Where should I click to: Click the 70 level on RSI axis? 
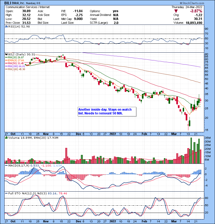(x=206, y=34)
